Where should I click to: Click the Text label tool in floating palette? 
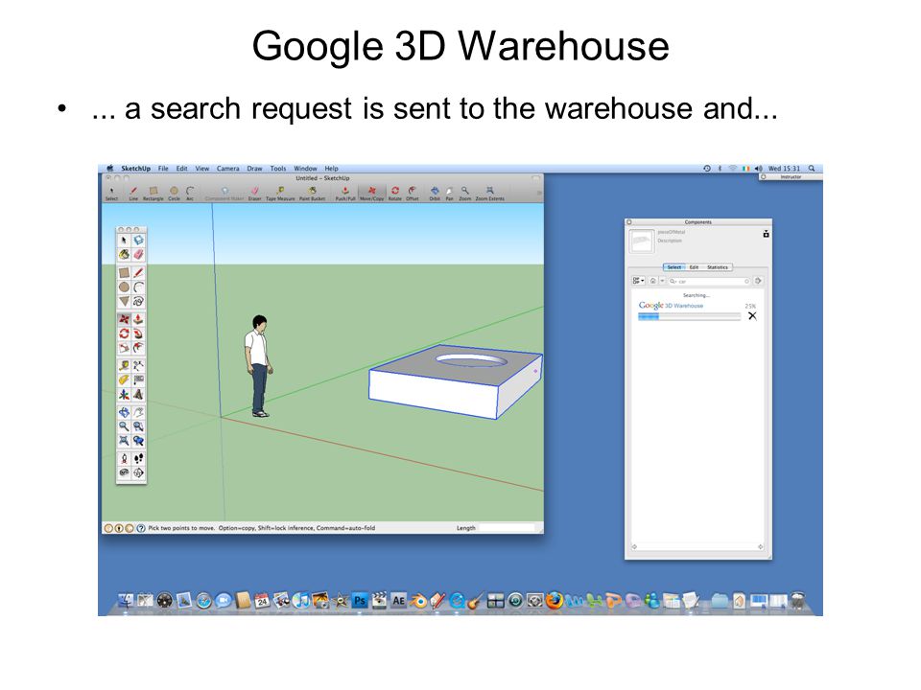click(x=138, y=380)
